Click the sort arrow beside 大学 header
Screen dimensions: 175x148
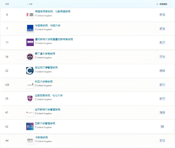[27, 4]
